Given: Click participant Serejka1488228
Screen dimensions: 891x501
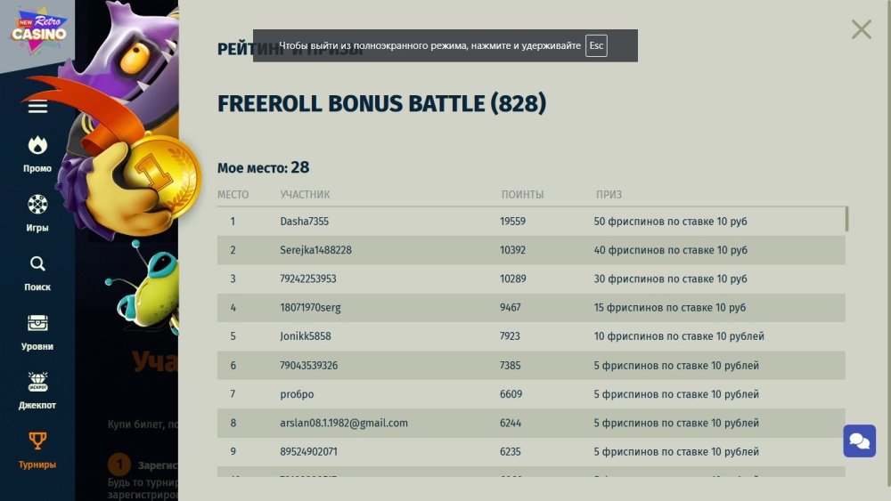Looking at the screenshot, I should pos(315,250).
